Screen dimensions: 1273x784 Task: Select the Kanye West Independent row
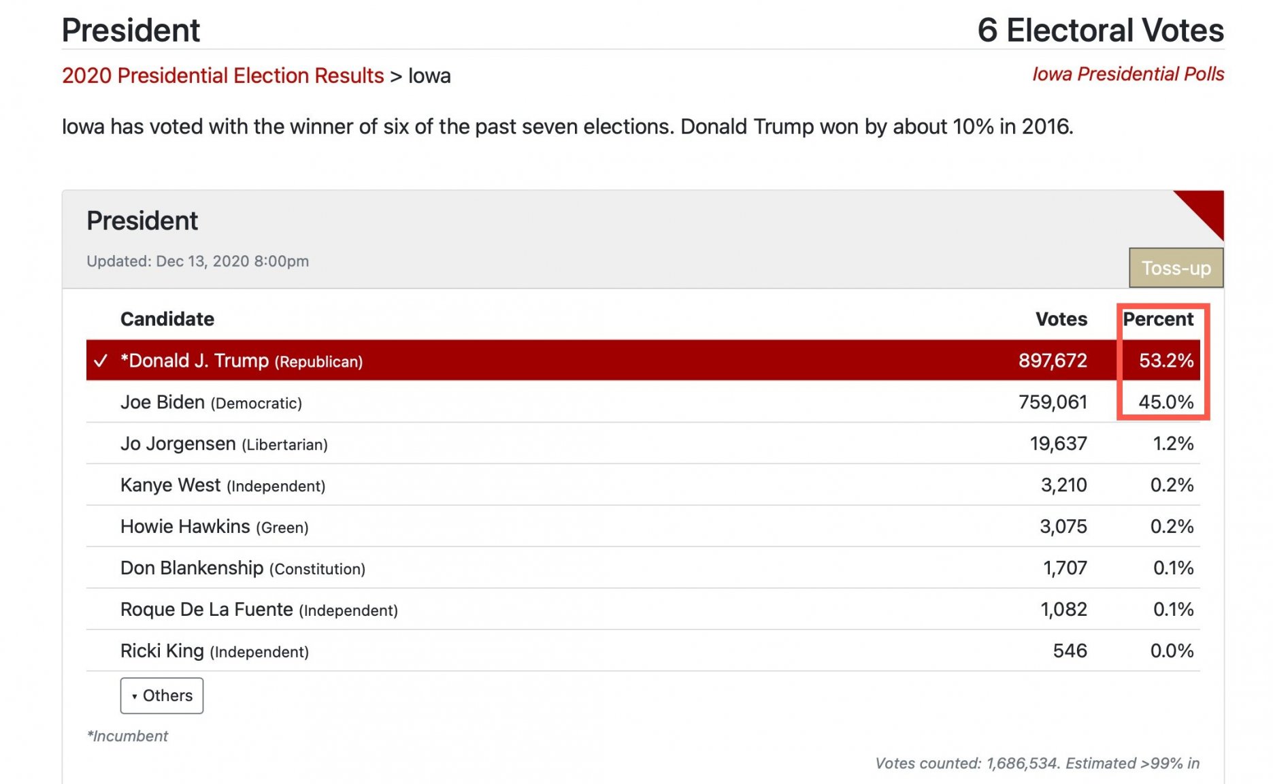643,485
